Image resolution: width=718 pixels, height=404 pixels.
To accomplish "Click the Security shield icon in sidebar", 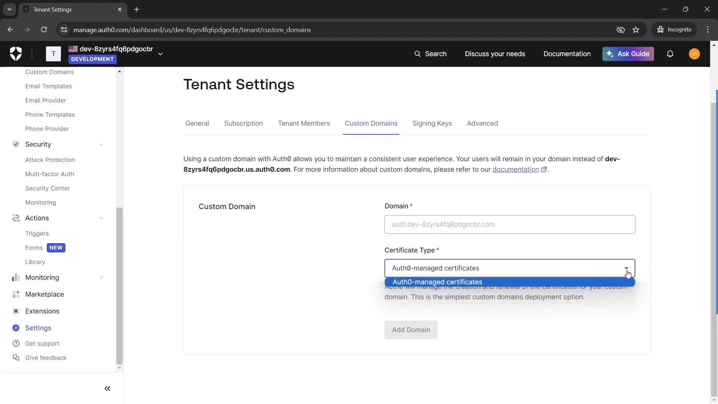I will 16,144.
